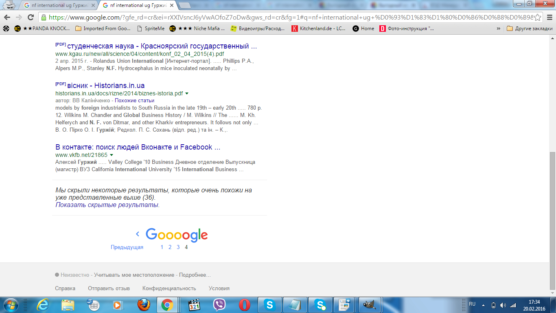Click the www.kgau.ru result URL text
Screen dimensions: 556x313
click(140, 54)
